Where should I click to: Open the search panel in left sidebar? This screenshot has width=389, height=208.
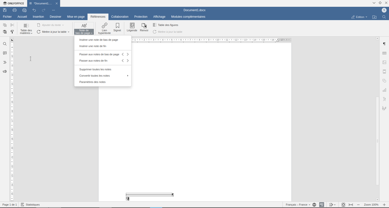click(5, 44)
